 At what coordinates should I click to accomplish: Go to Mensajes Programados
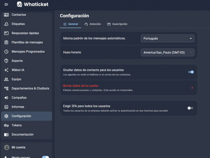27,52
